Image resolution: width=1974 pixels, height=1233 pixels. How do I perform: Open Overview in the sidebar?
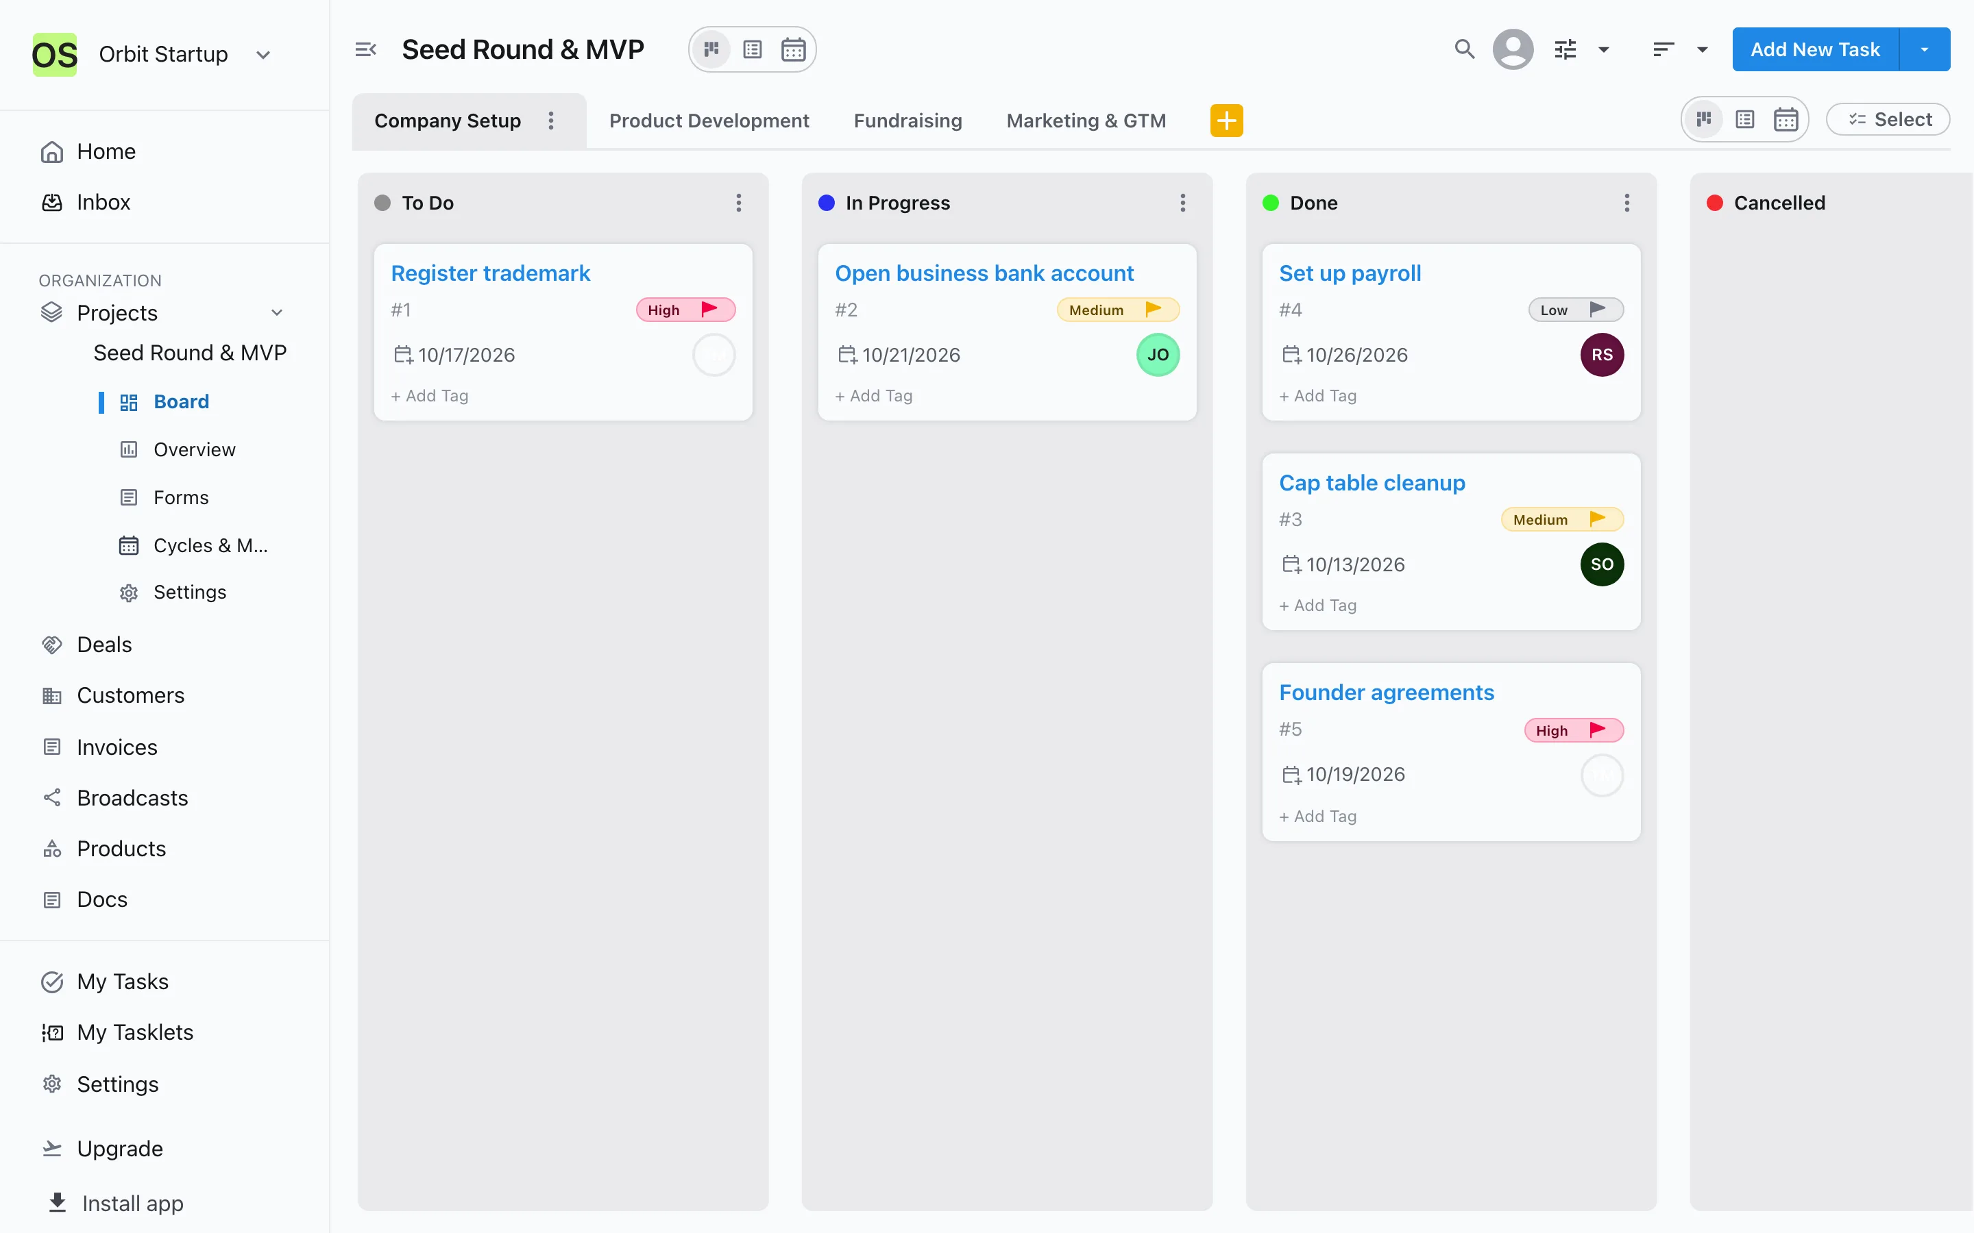(x=194, y=449)
